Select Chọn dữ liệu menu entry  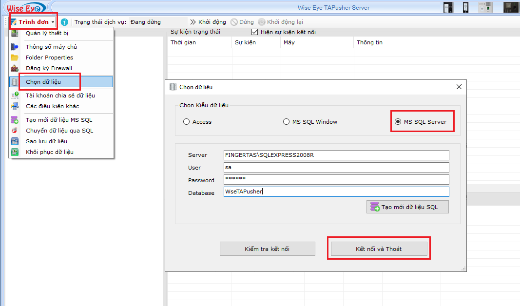(43, 82)
